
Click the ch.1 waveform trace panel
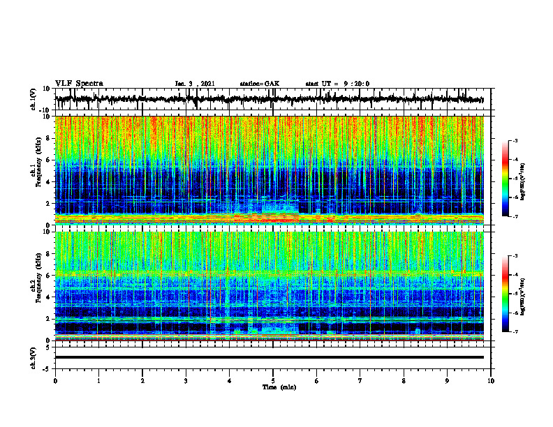pos(273,99)
